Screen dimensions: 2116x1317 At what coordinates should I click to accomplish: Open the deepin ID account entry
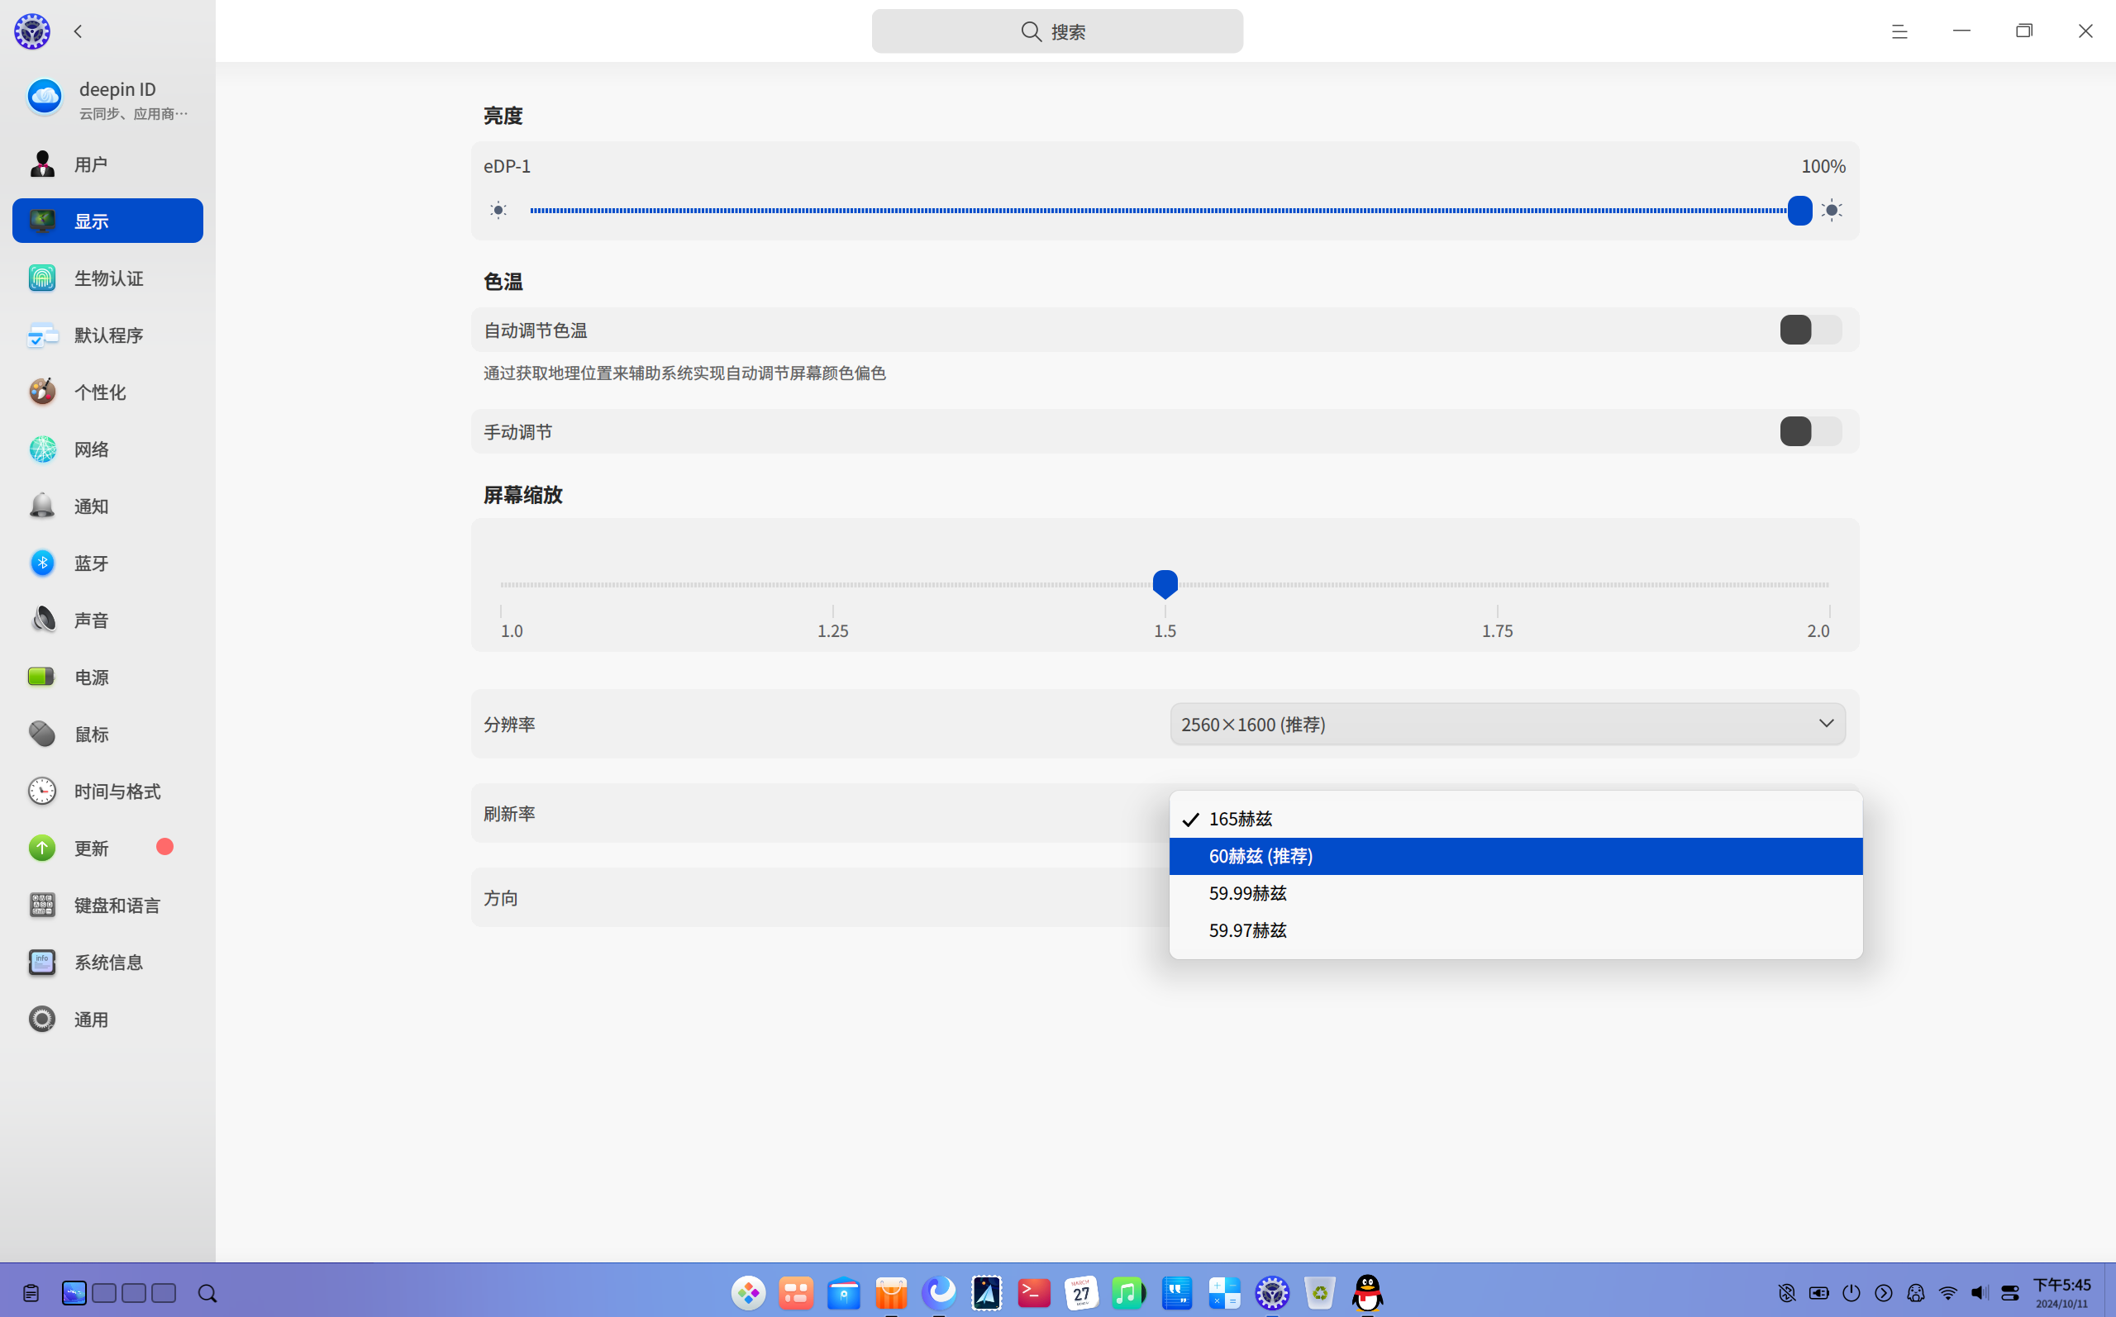107,98
